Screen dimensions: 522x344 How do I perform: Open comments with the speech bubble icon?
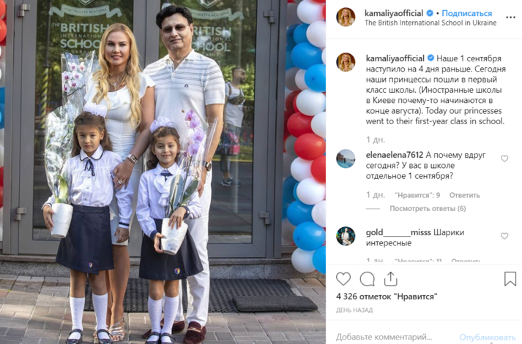(x=368, y=279)
